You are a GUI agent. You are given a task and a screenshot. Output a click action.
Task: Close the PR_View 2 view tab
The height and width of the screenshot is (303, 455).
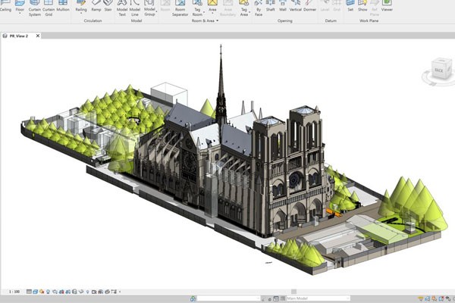[38, 36]
